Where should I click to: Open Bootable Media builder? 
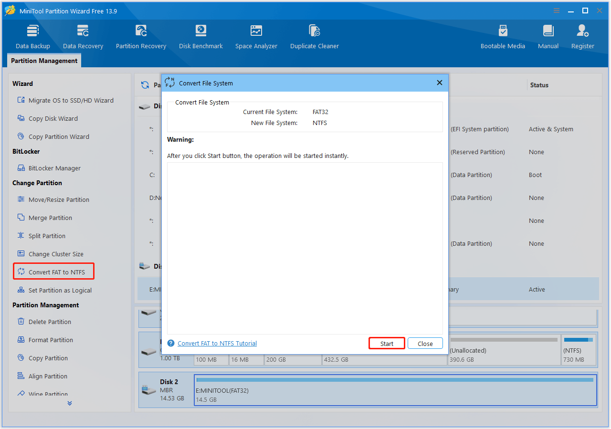coord(503,37)
